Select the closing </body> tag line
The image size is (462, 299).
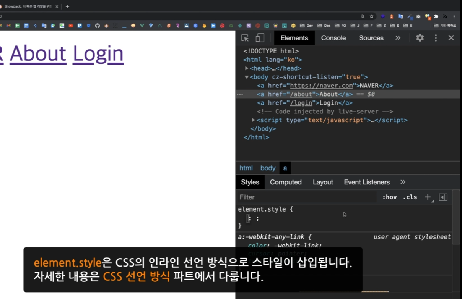[x=263, y=129]
